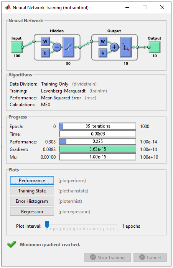Open the Training State plot

point(32,191)
